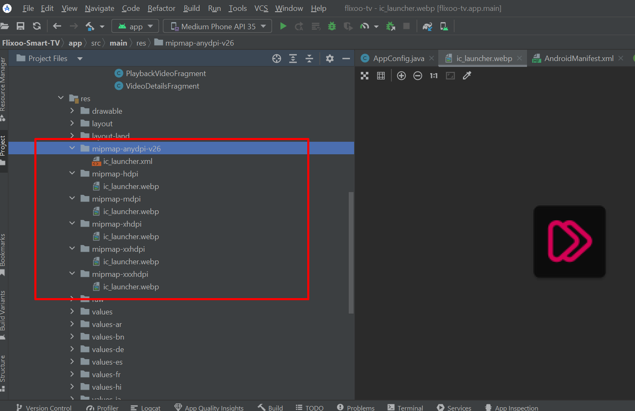The width and height of the screenshot is (635, 411).
Task: Click the project tree vertical scrollbar
Action: [x=351, y=252]
